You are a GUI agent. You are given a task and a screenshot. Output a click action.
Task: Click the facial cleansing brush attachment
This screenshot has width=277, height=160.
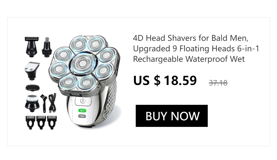point(32,103)
